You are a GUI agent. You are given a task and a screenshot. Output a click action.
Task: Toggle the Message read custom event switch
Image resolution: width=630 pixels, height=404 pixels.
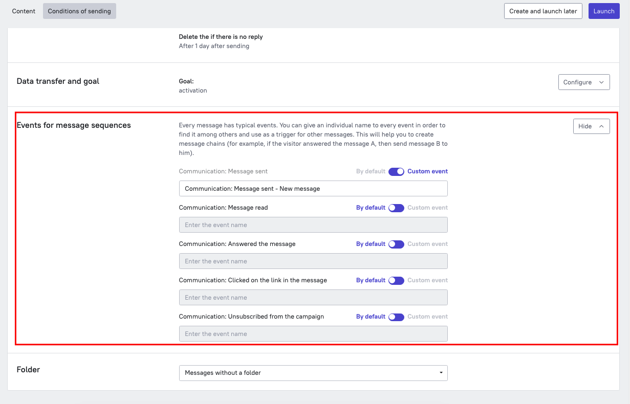click(x=396, y=208)
